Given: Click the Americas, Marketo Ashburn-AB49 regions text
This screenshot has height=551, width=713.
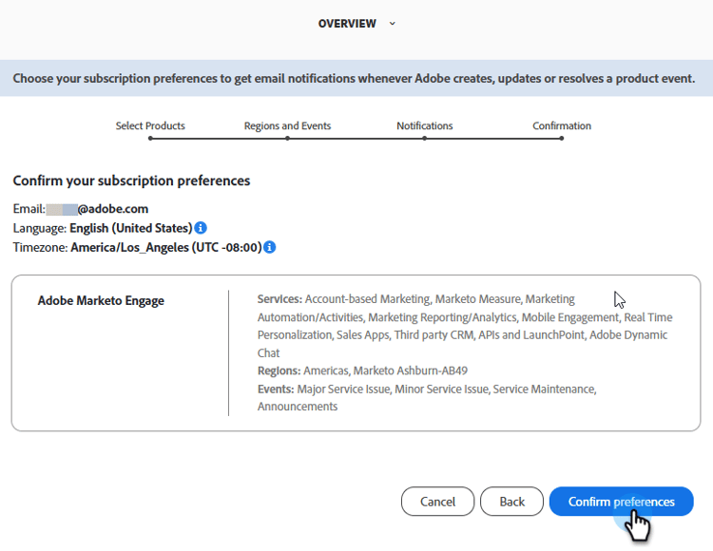Looking at the screenshot, I should click(386, 370).
